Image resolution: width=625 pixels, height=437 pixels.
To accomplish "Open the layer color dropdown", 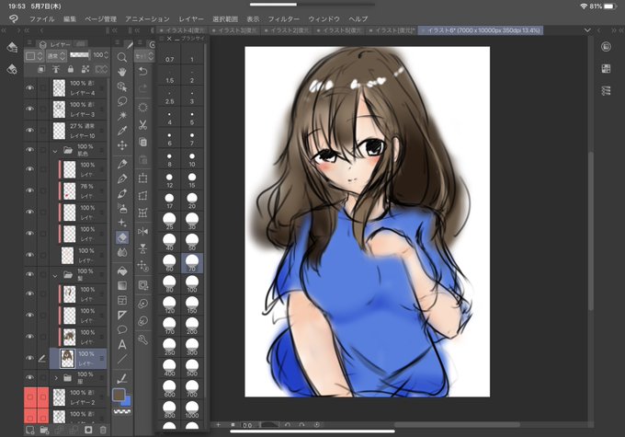I will pos(33,56).
